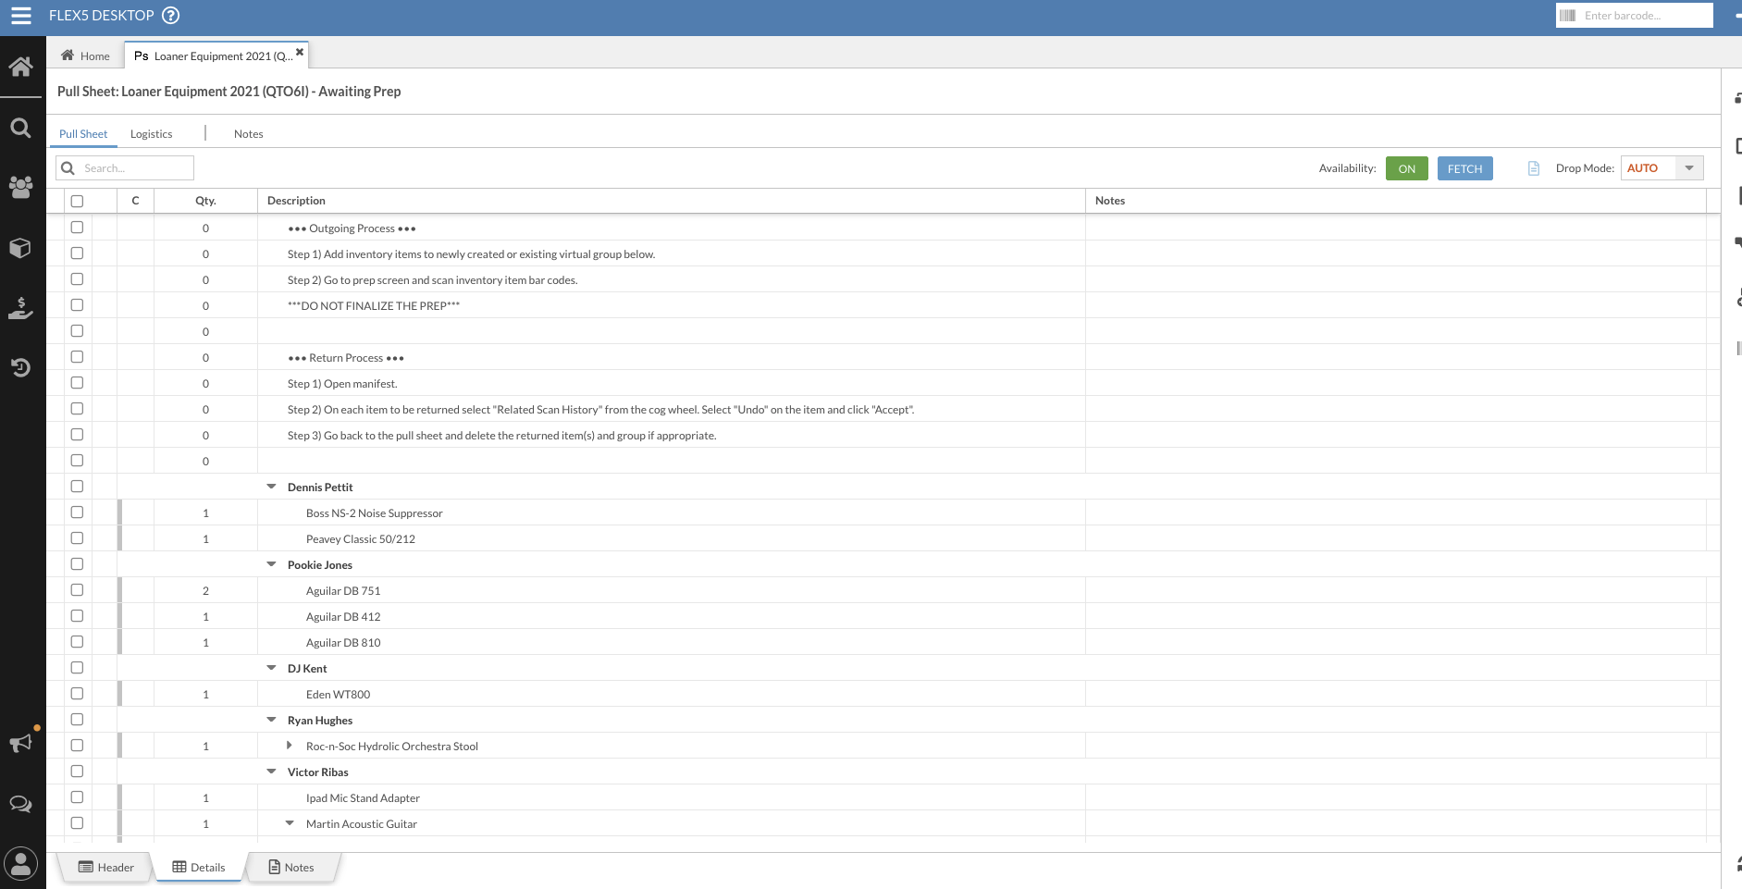Toggle the select-all checkbox in header
This screenshot has height=889, width=1742.
click(77, 201)
